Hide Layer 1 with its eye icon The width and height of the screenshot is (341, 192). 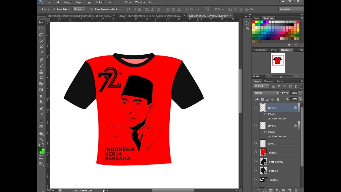[x=256, y=143]
